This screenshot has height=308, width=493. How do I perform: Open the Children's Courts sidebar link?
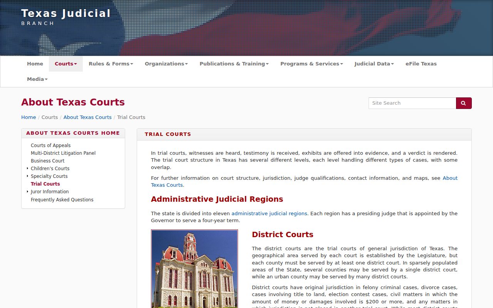click(x=50, y=169)
